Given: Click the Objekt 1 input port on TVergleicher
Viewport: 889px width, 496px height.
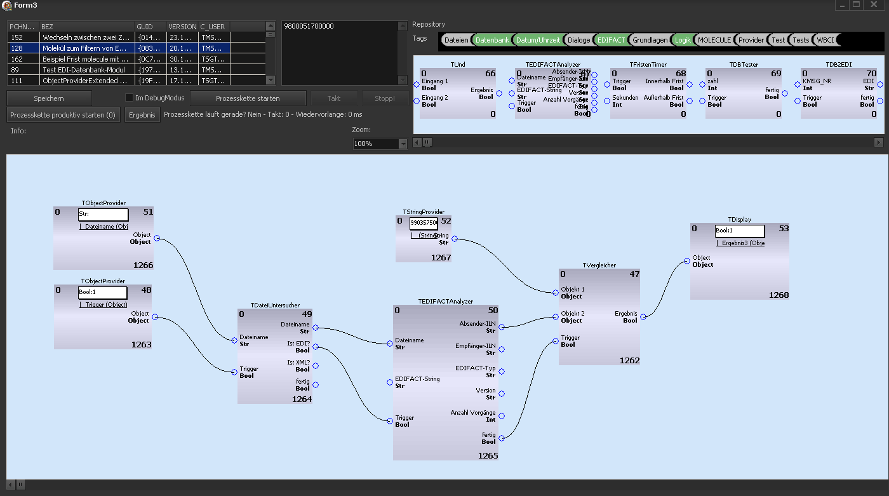Looking at the screenshot, I should point(556,293).
